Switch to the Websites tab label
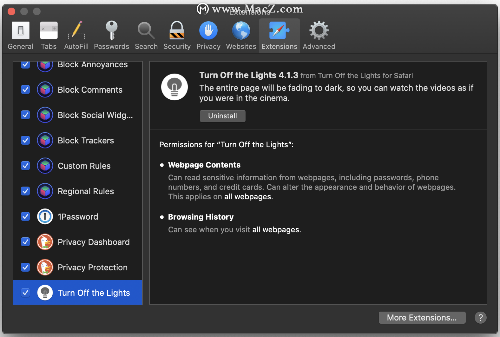The width and height of the screenshot is (500, 337). coord(241,47)
